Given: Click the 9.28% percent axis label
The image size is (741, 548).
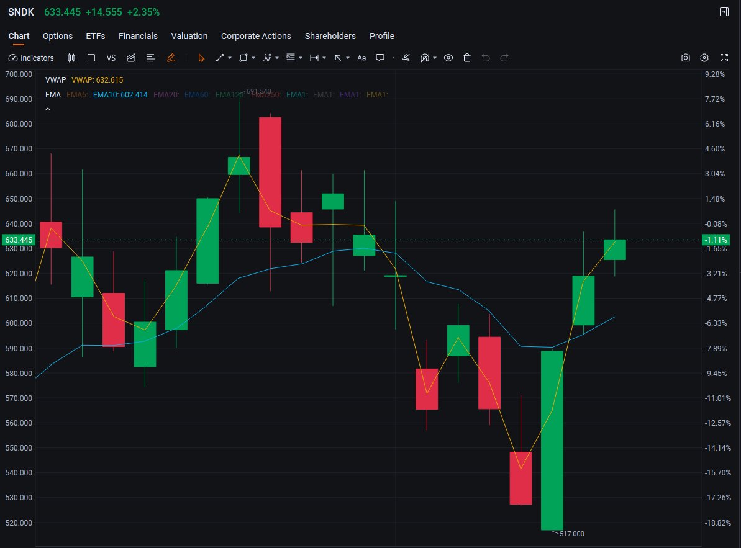Looking at the screenshot, I should [714, 74].
